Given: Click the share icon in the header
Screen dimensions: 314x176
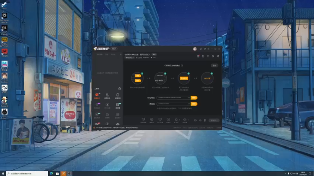Looking at the screenshot, I should click(218, 56).
